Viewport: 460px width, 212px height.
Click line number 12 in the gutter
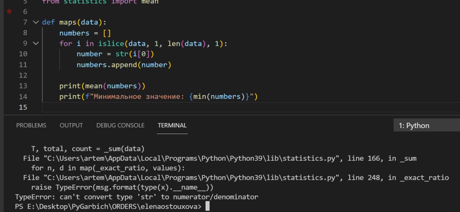point(23,75)
